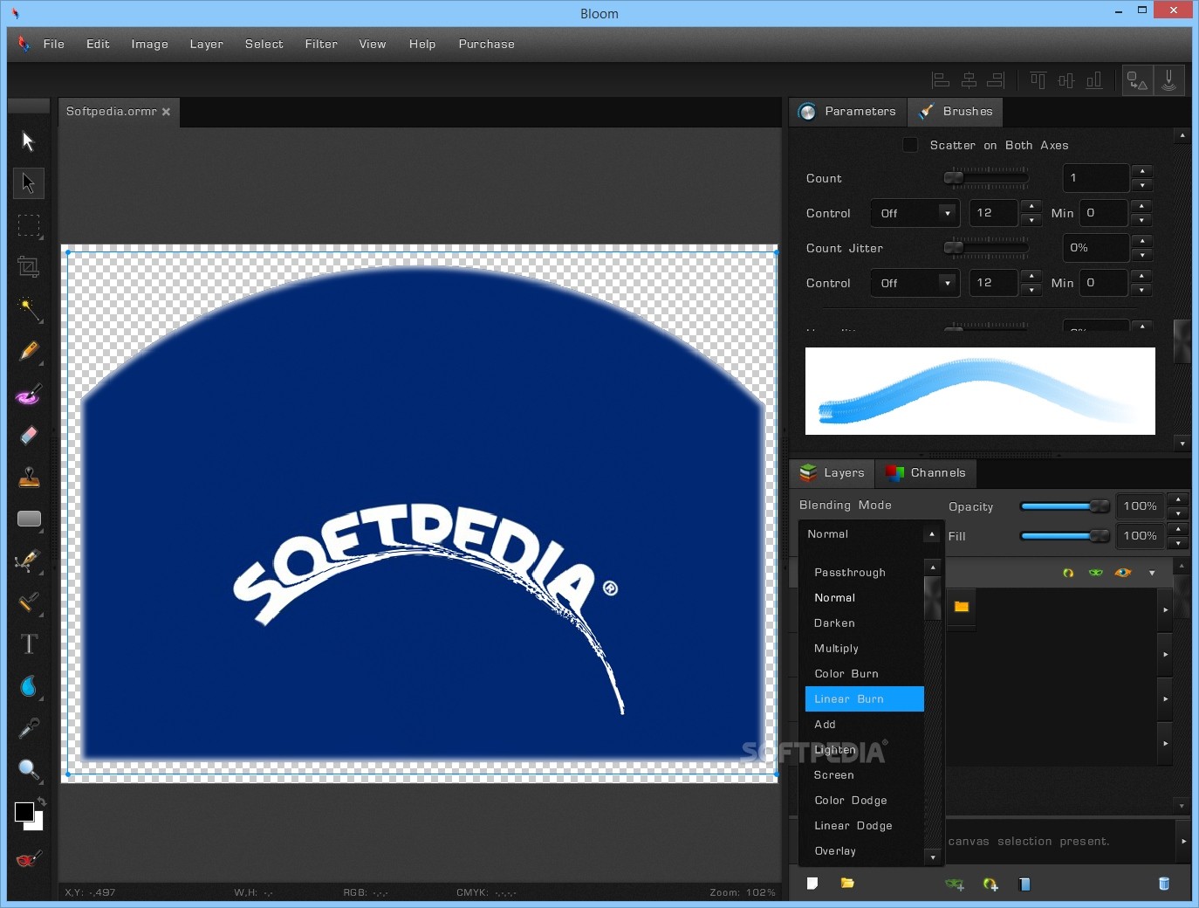Select the Pencil tool

click(x=28, y=351)
